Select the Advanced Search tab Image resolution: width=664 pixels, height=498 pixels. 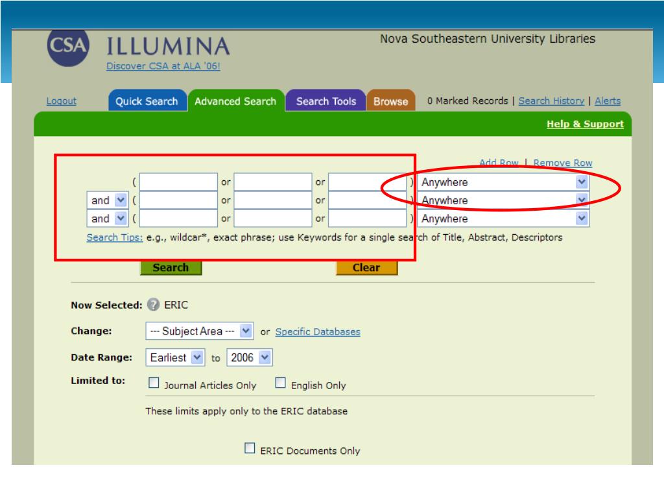tap(235, 101)
